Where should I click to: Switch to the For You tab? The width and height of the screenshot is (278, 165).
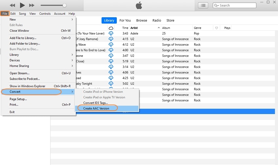click(x=125, y=20)
